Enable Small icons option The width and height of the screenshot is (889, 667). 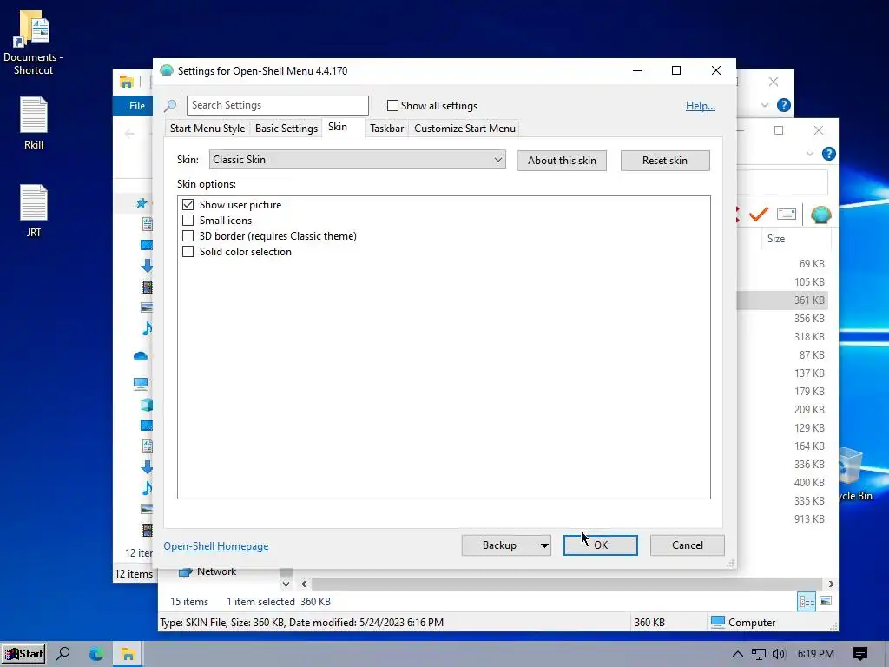[188, 220]
